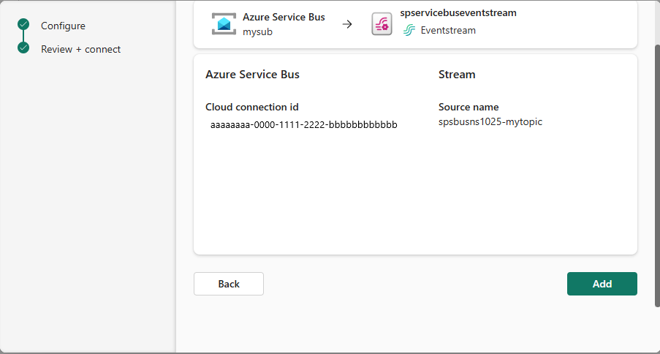Click the arrow between source and eventstream

(347, 24)
